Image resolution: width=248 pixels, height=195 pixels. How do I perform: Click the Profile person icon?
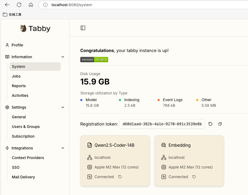pos(7,45)
